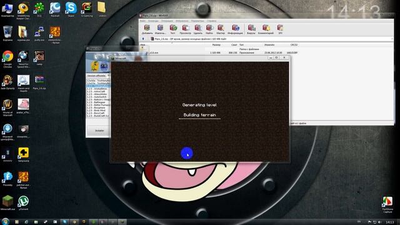Click the Action Center flag in system tray
The width and height of the screenshot is (400, 225).
click(369, 222)
